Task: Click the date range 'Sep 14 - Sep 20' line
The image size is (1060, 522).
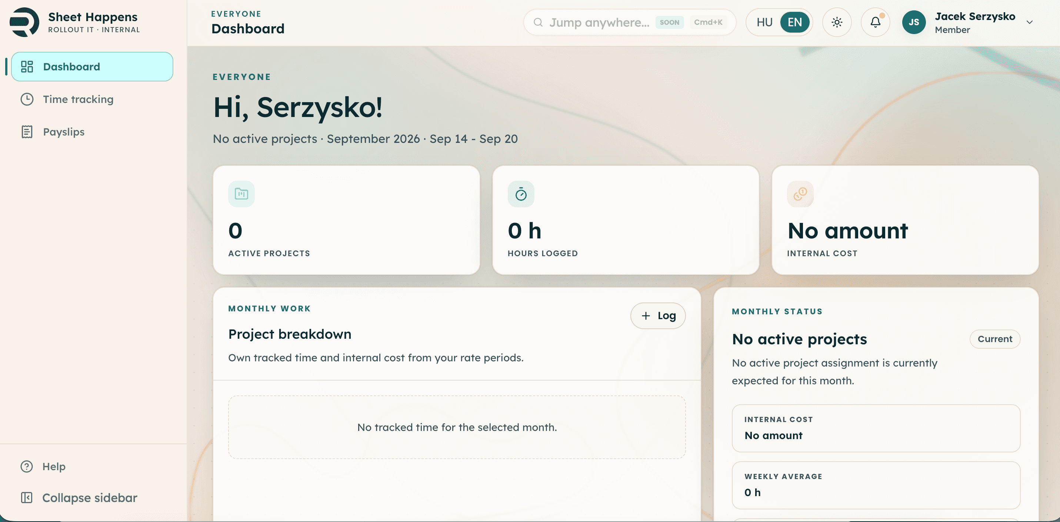Action: 473,139
